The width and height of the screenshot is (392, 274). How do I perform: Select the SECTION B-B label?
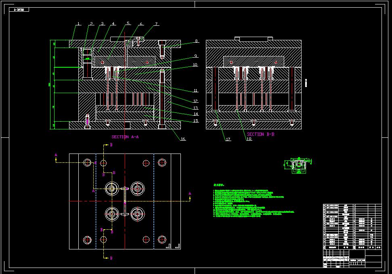click(260, 134)
